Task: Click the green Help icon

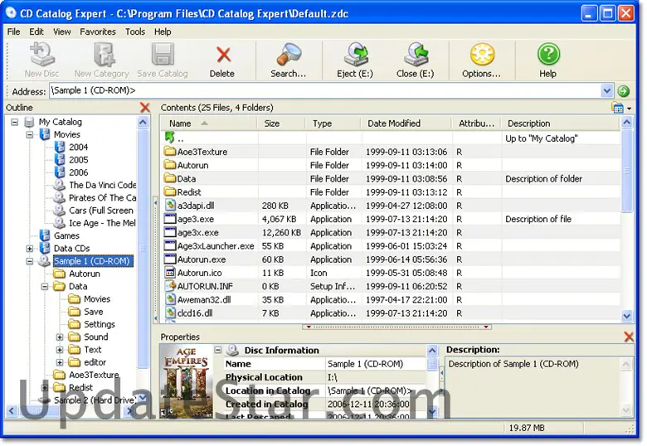Action: coord(548,54)
